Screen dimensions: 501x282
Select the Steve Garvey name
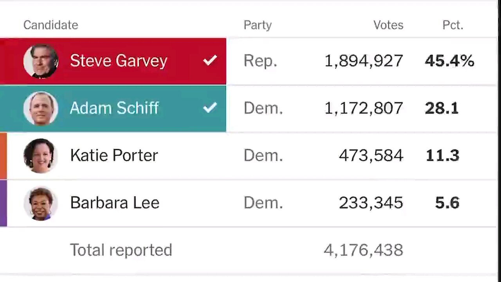119,61
